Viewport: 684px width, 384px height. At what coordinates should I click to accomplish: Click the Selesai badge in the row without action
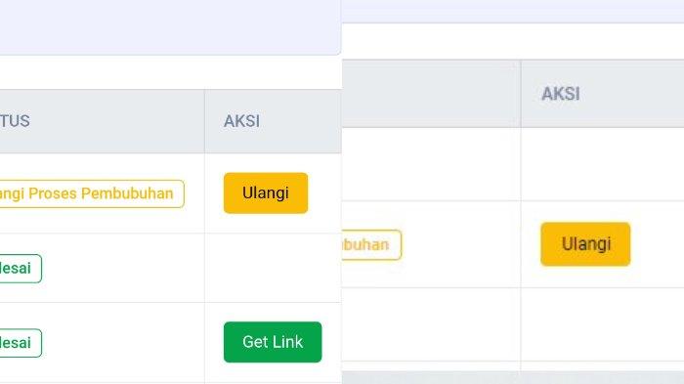pos(21,269)
